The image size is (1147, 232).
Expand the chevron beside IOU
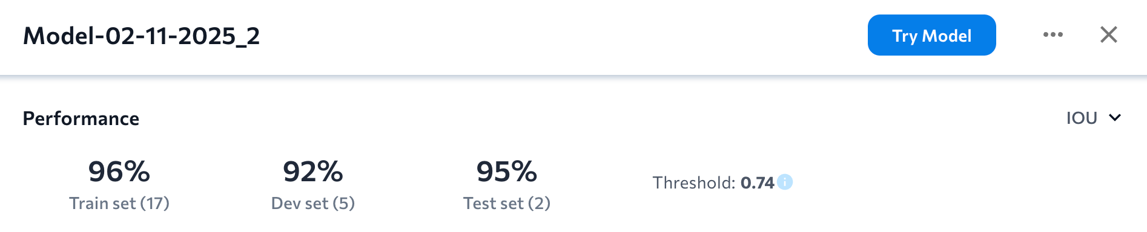1115,118
